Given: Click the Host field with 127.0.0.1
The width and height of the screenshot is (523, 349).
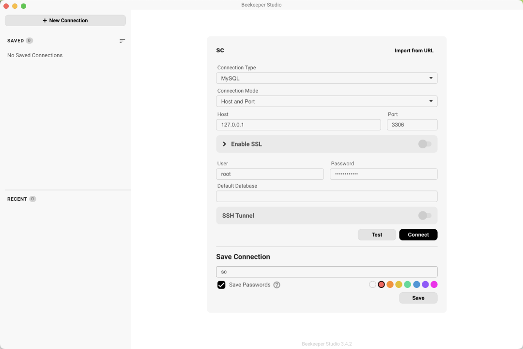Looking at the screenshot, I should [298, 125].
